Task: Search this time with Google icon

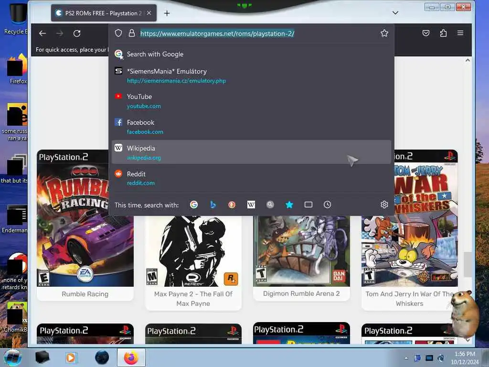Action: point(194,205)
